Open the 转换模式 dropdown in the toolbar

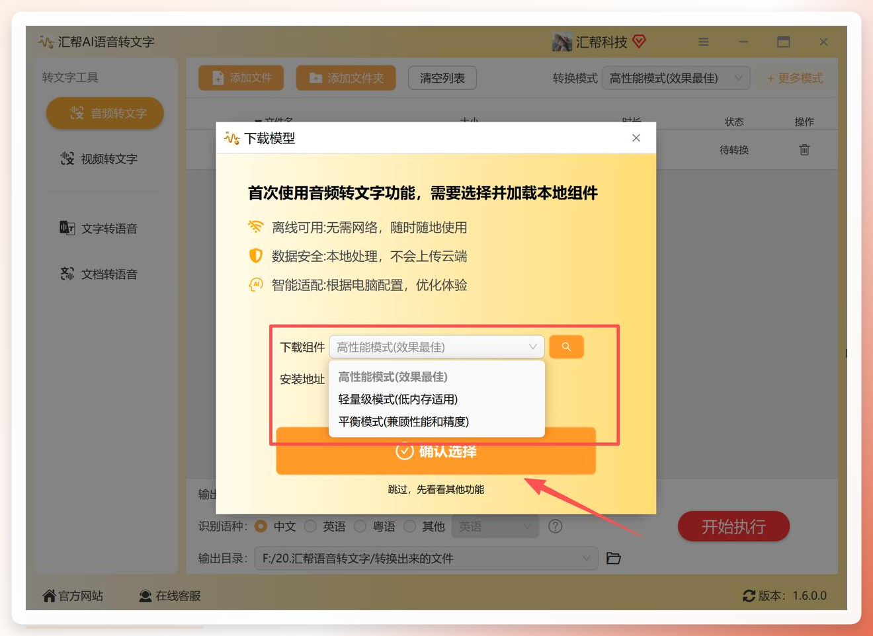[676, 78]
